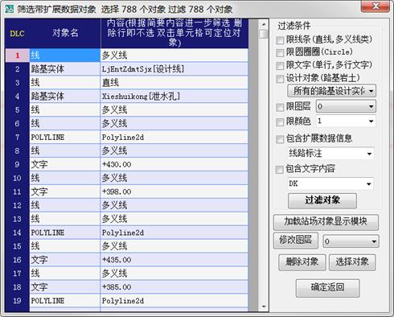
Task: Enable 限圆圈圈 (Circle) checkbox
Action: click(280, 53)
